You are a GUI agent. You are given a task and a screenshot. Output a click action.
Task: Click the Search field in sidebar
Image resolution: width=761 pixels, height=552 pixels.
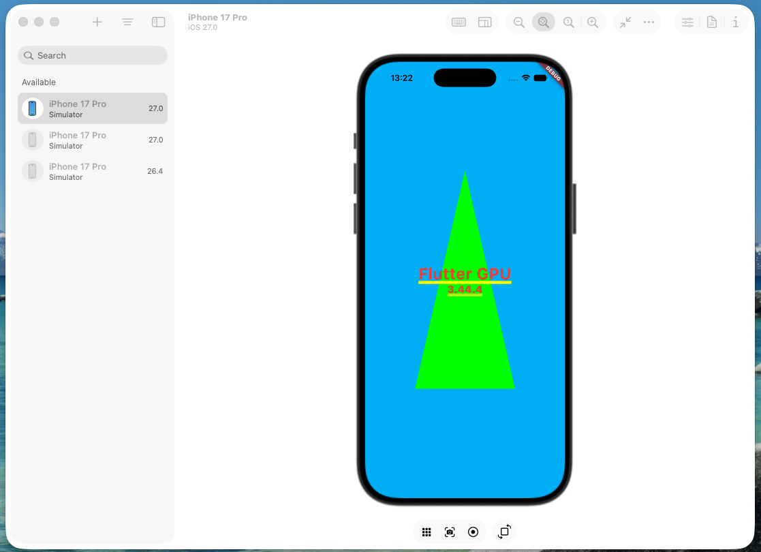(93, 55)
